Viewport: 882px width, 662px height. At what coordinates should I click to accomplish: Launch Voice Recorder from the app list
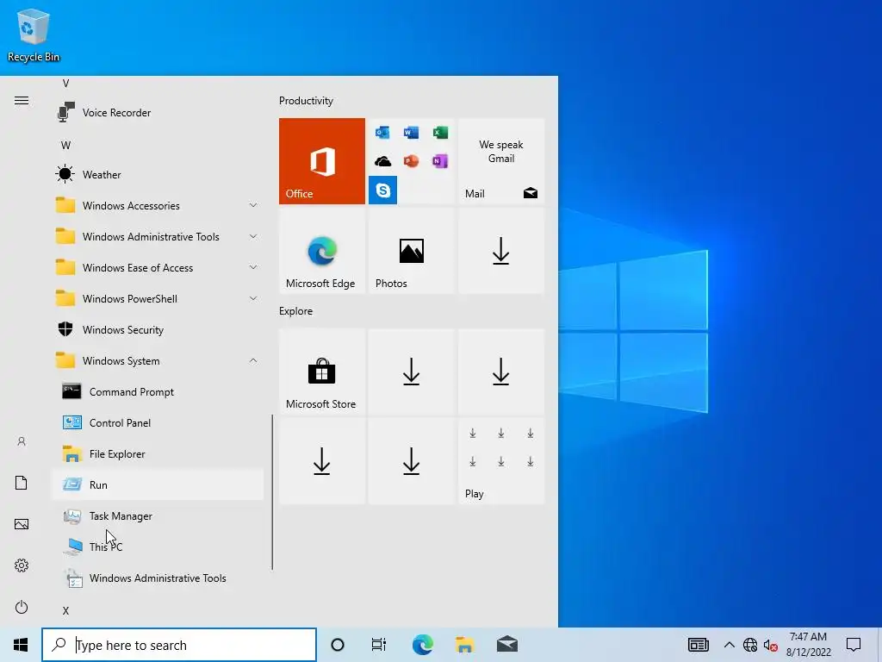[158, 113]
